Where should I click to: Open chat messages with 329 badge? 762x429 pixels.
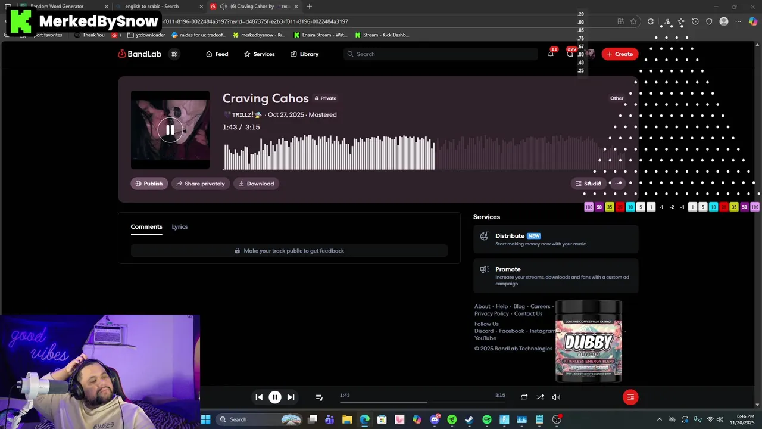(x=570, y=54)
